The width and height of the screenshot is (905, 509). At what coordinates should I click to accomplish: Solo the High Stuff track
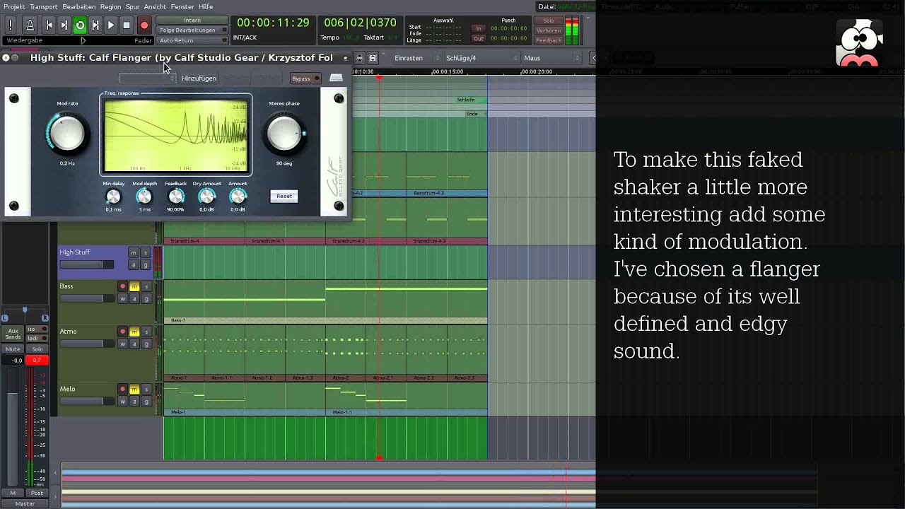pos(146,252)
